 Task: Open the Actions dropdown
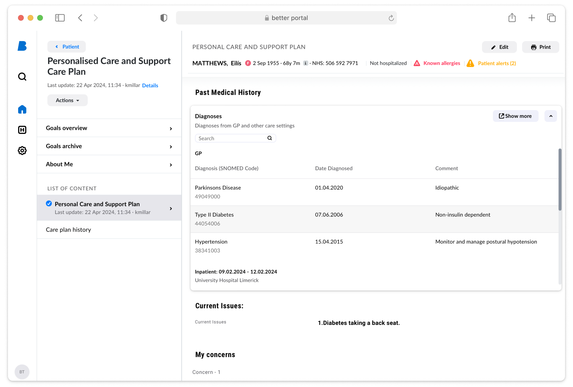[67, 100]
